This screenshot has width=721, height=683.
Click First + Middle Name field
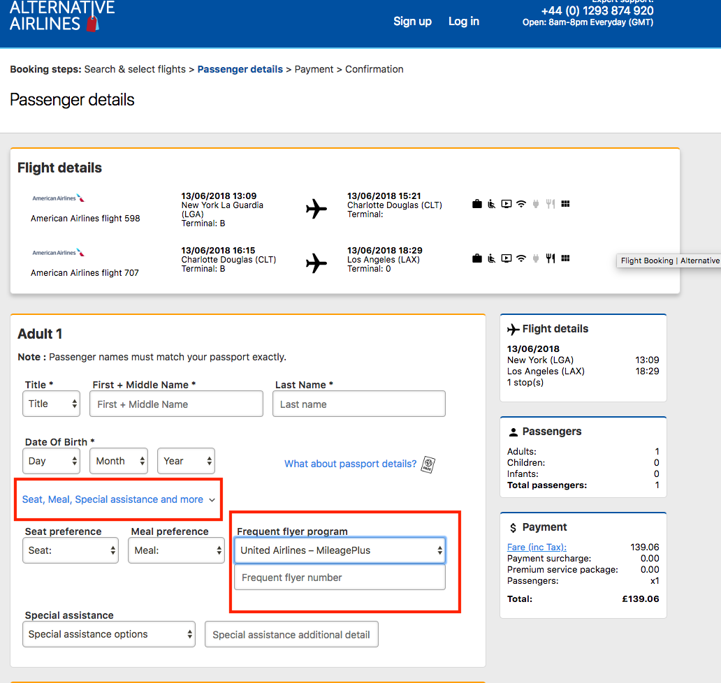click(176, 404)
